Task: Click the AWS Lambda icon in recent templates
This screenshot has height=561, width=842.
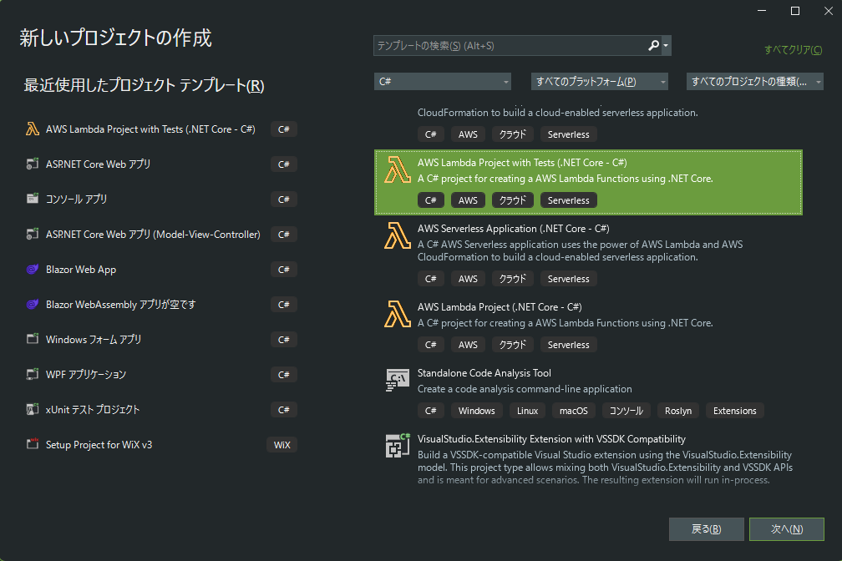Action: point(33,129)
